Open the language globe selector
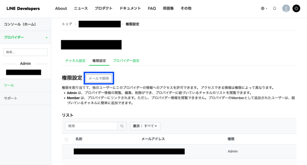This screenshot has height=165, width=307. point(264,8)
